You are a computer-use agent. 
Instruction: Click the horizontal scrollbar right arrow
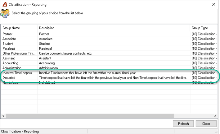215,116
